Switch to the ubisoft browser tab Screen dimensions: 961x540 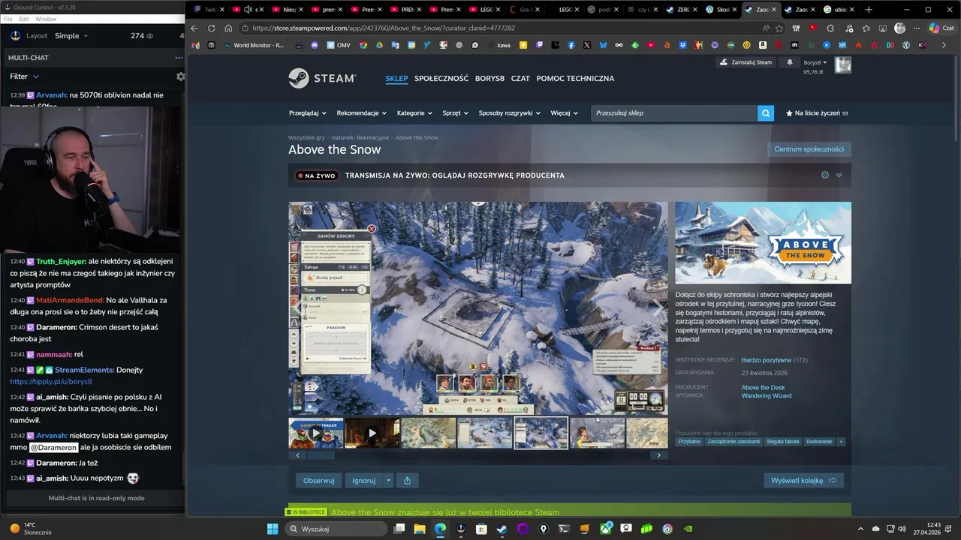pos(839,10)
